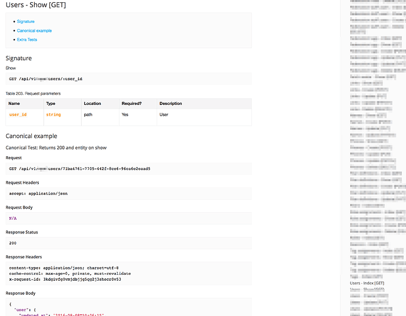This screenshot has width=406, height=316.
Task: Open the Signature link in contents list
Action: click(25, 21)
